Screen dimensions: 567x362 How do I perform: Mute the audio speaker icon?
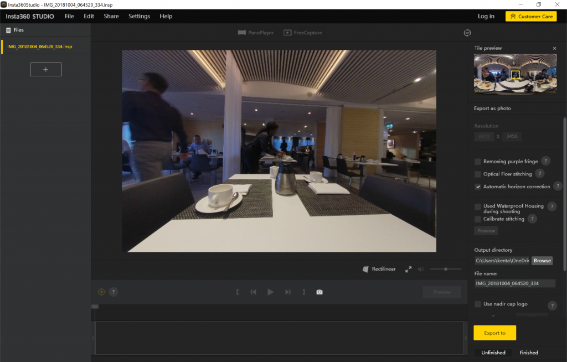(420, 269)
